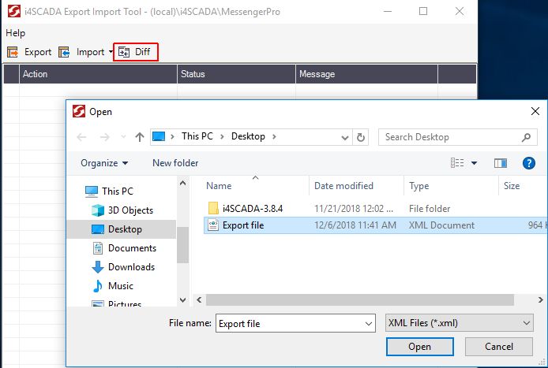Click the file list horizontal scrollbar thumb

pyautogui.click(x=359, y=300)
